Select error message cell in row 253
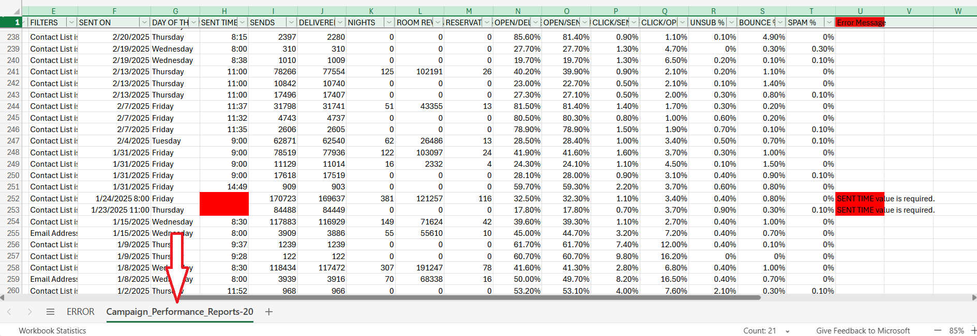Viewport: 977px width, 336px height. point(860,210)
